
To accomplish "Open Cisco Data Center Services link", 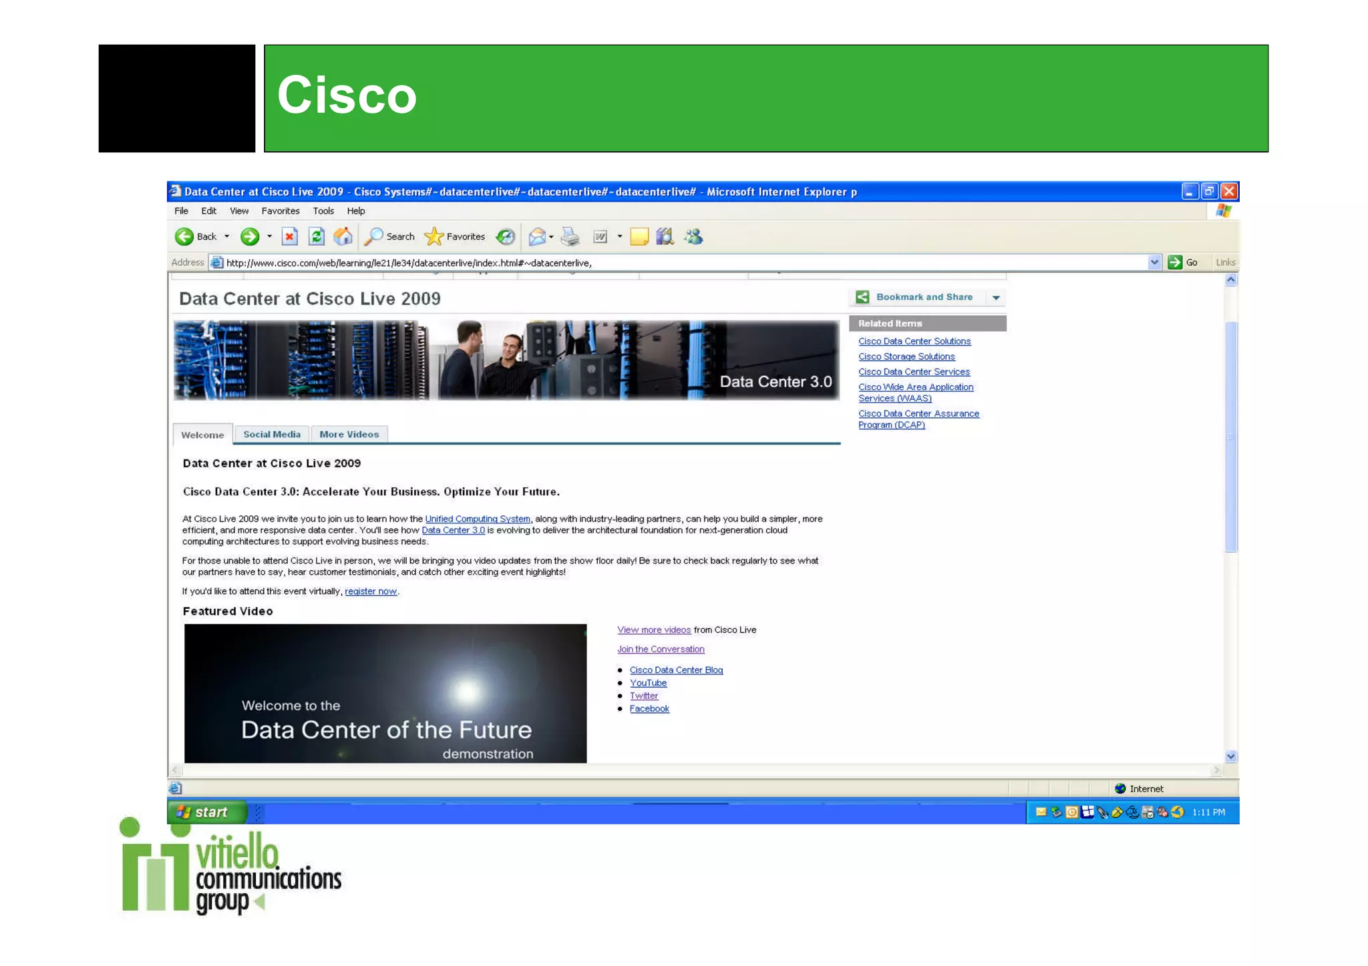I will (914, 372).
